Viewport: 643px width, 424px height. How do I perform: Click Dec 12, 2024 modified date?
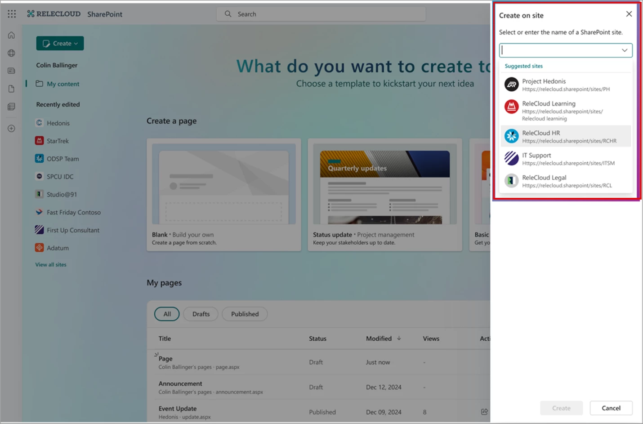384,387
